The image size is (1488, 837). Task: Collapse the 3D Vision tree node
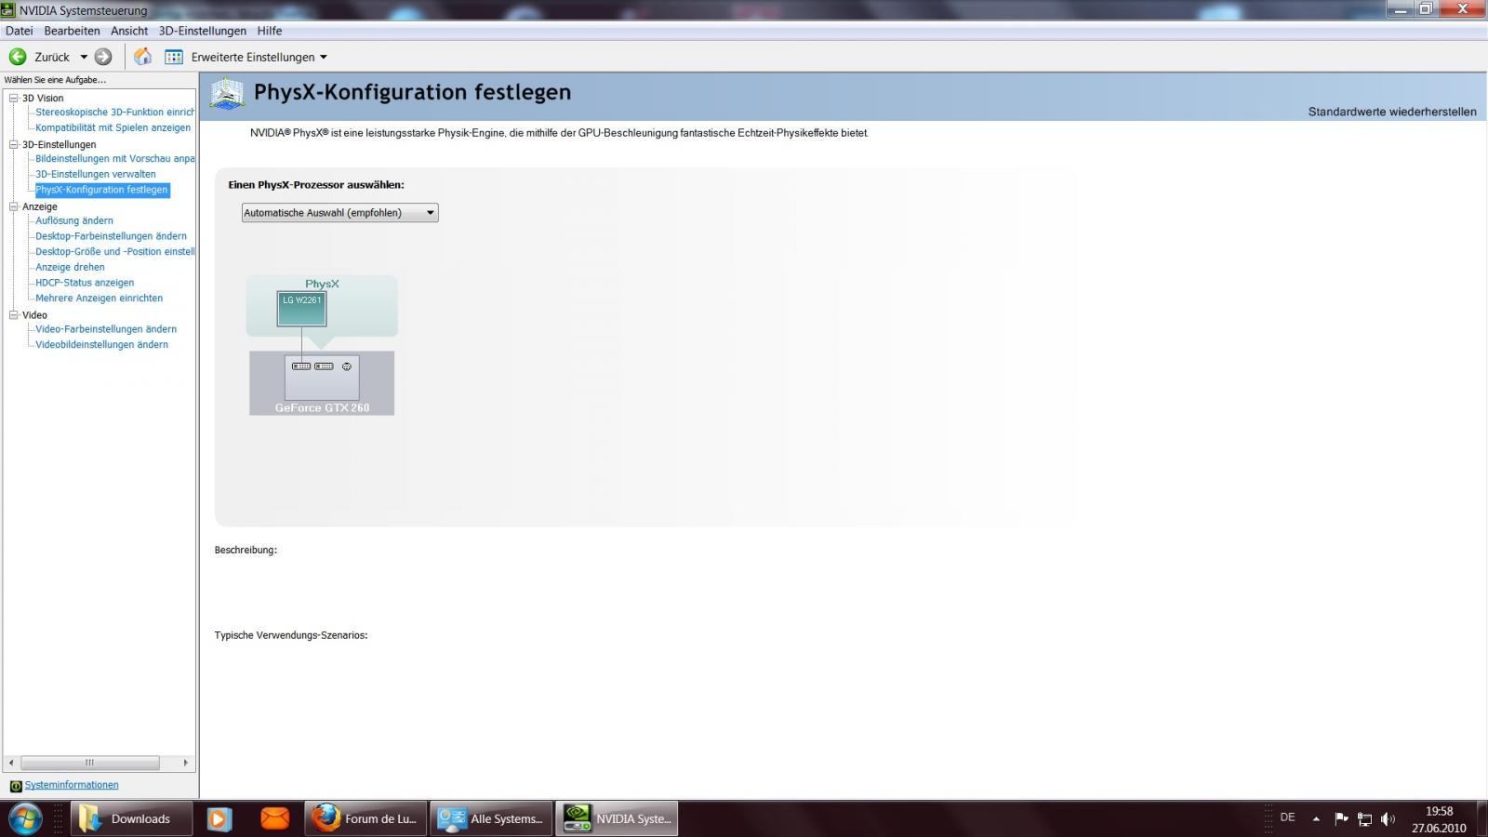pyautogui.click(x=14, y=98)
